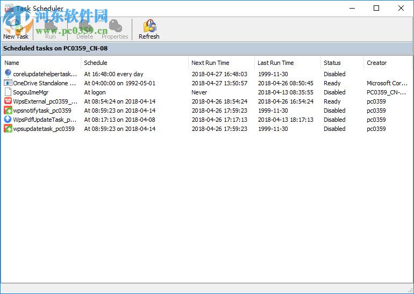This screenshot has height=294, width=414.
Task: Minimize the Task Scheduler window
Action: 352,8
